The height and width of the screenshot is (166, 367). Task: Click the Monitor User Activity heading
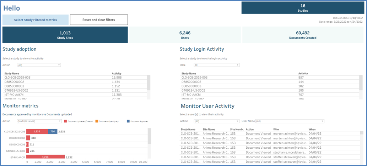point(207,106)
